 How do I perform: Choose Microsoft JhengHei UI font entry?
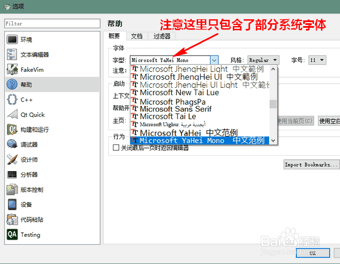200,76
